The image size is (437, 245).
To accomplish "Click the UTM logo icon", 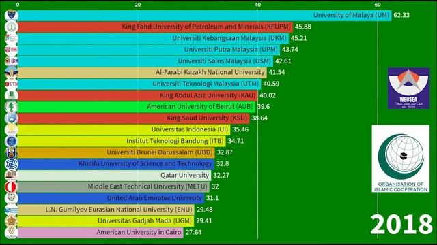I will [x=12, y=84].
